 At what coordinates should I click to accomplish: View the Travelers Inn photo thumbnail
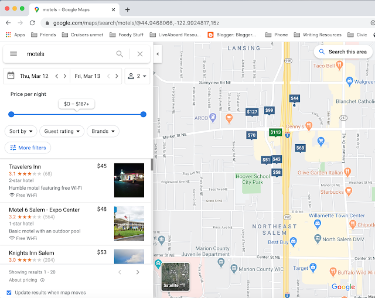click(129, 180)
